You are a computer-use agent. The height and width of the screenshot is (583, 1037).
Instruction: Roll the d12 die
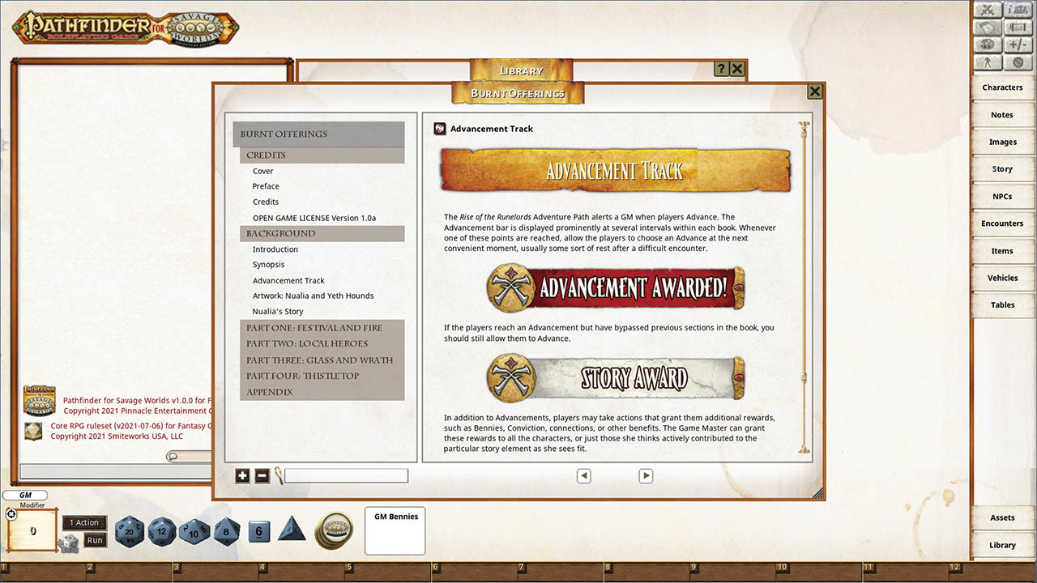coord(160,531)
